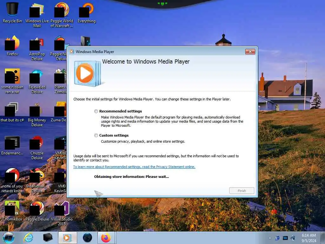The width and height of the screenshot is (325, 244).
Task: Show hidden system tray icons
Action: (x=270, y=238)
